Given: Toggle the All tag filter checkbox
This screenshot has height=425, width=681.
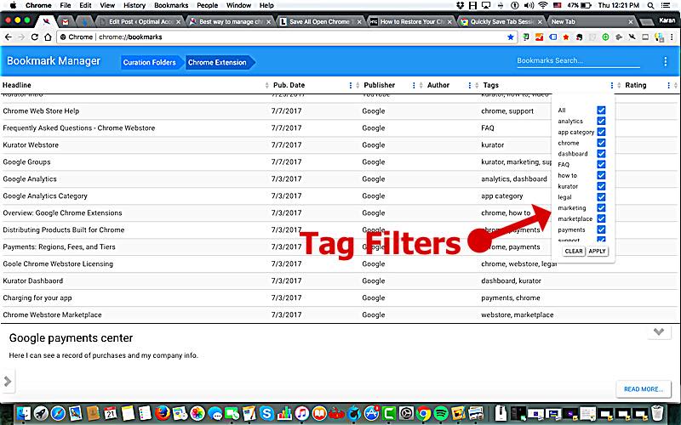Looking at the screenshot, I should [601, 110].
